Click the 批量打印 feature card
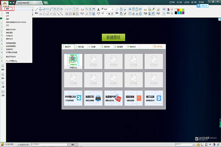 click(93, 98)
